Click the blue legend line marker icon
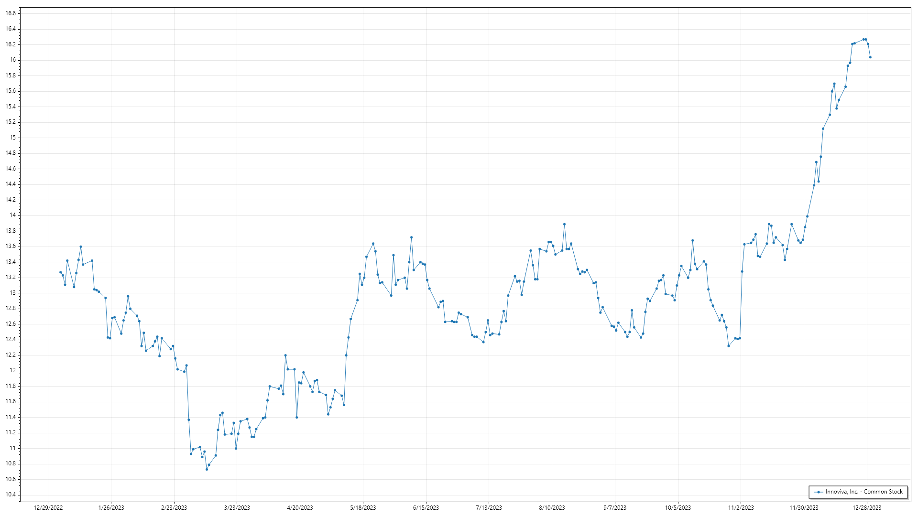The width and height of the screenshot is (918, 516). [819, 492]
